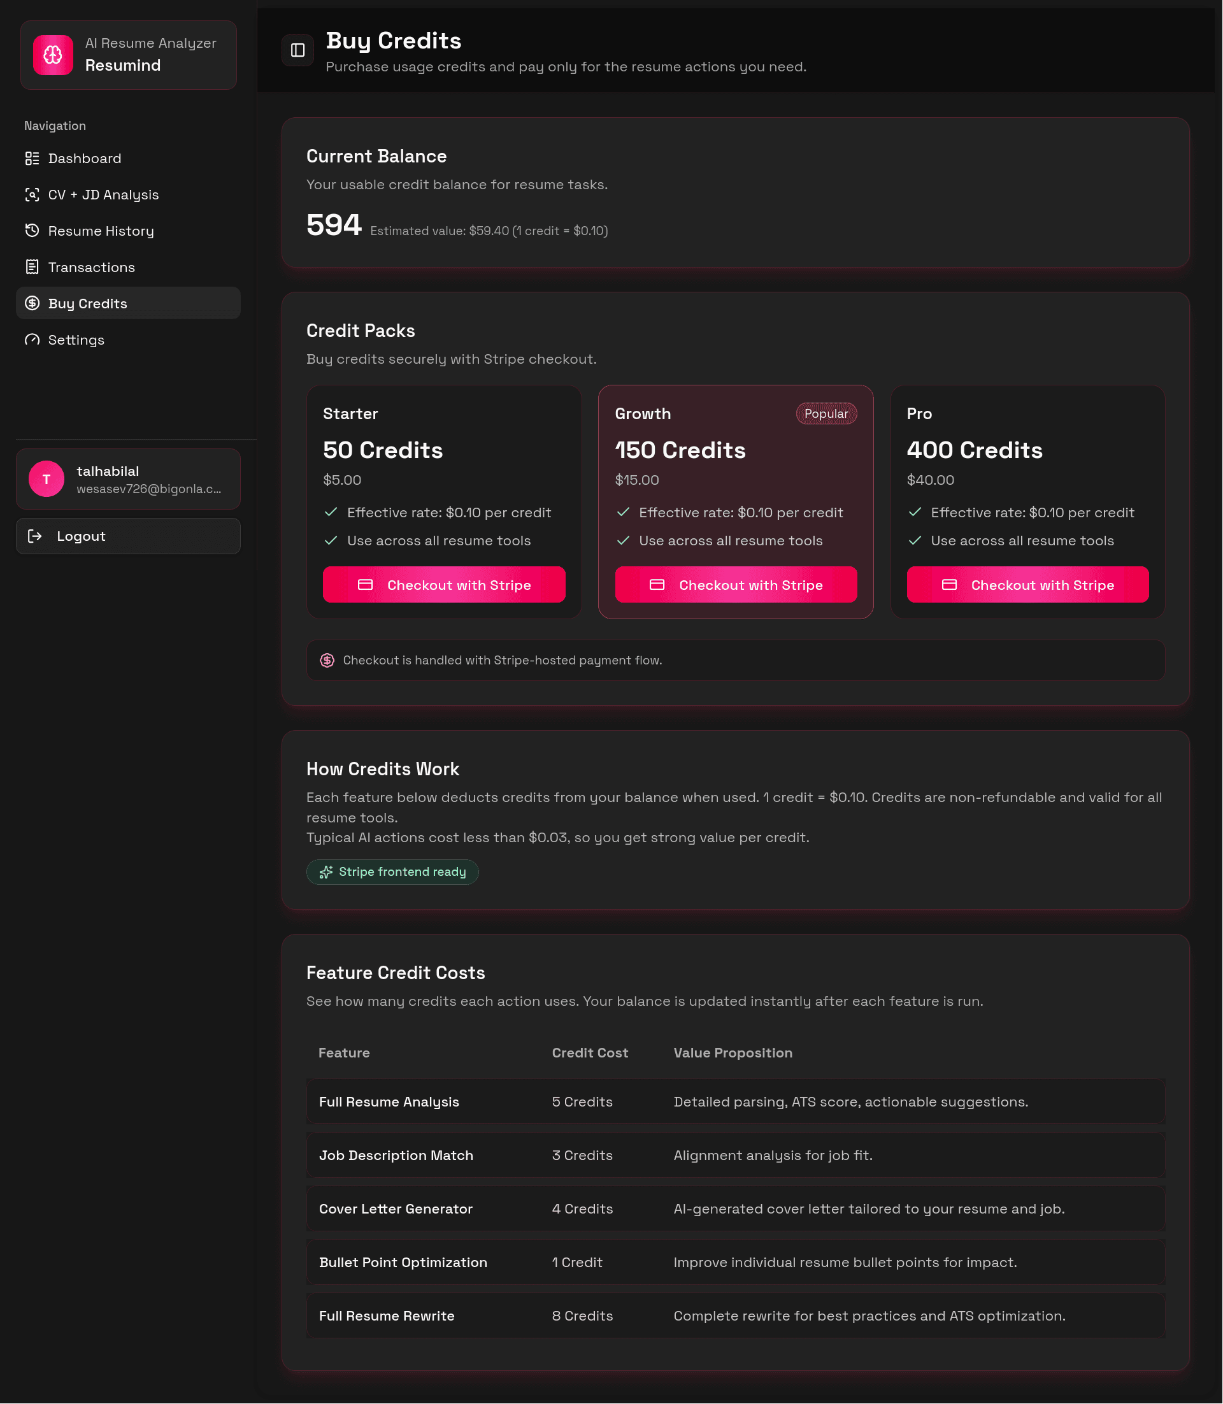Click the Buy Credits dollar icon
Viewport: 1223px width, 1404px height.
tap(32, 303)
